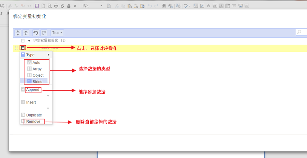Image resolution: width=307 pixels, height=158 pixels.
Task: Click the expand all fields icon
Action: pyautogui.click(x=18, y=33)
